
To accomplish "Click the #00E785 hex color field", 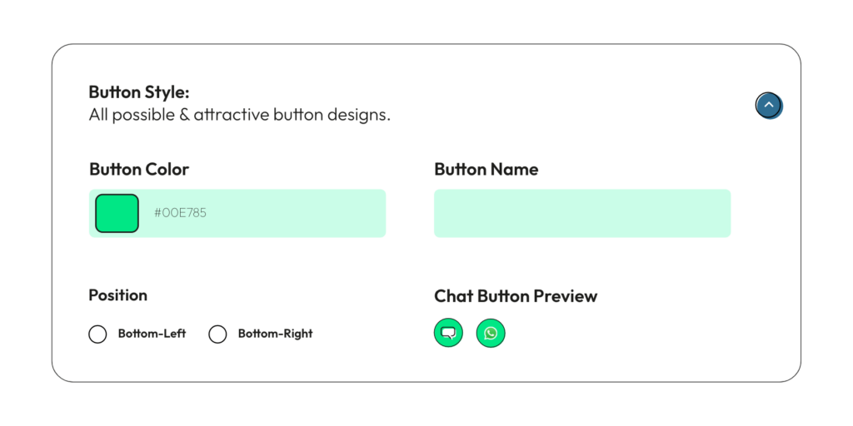I will (250, 213).
